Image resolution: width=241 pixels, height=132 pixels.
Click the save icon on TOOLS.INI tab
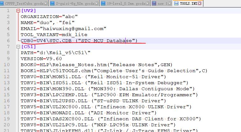(176, 3)
